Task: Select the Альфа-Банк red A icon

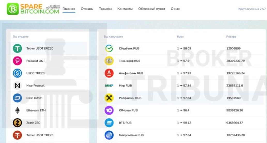Action: point(109,73)
